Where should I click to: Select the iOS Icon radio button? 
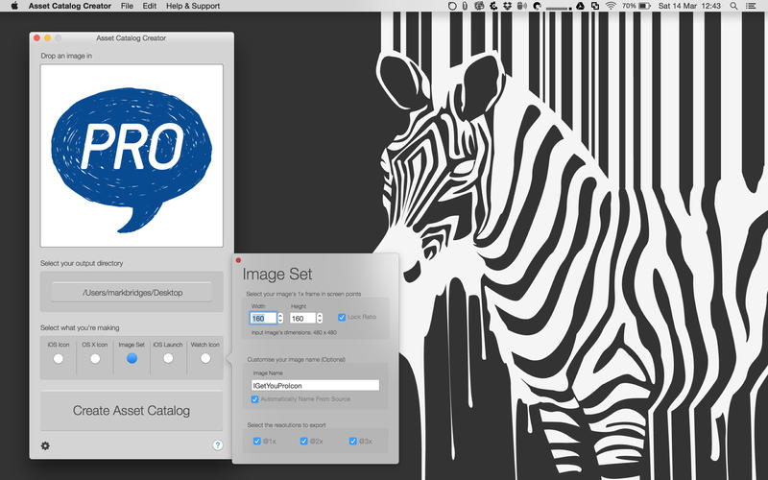coord(59,358)
